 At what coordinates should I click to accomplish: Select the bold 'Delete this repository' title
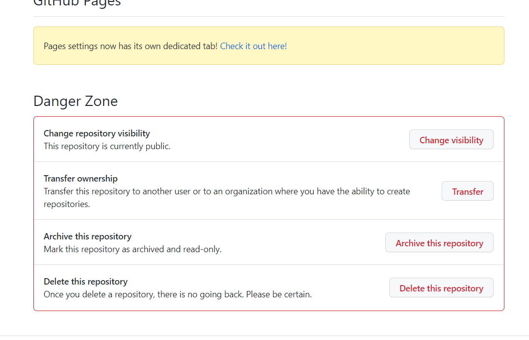86,282
